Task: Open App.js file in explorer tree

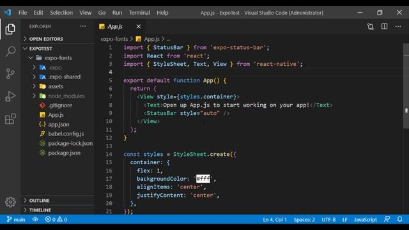Action: (58, 115)
